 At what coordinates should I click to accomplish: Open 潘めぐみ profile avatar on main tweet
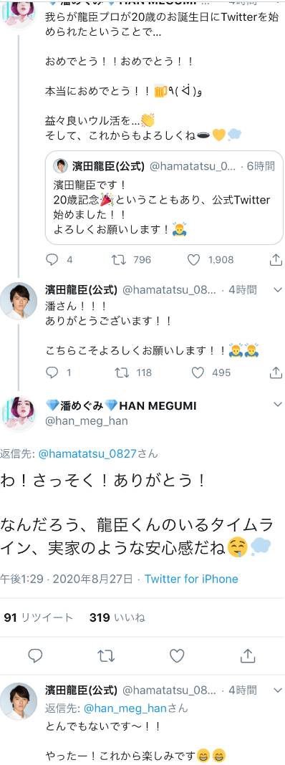click(x=19, y=414)
